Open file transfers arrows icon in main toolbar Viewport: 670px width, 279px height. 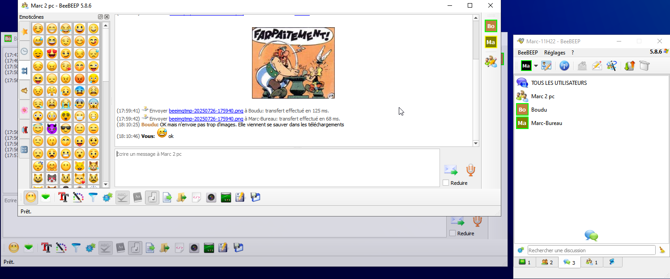(630, 66)
